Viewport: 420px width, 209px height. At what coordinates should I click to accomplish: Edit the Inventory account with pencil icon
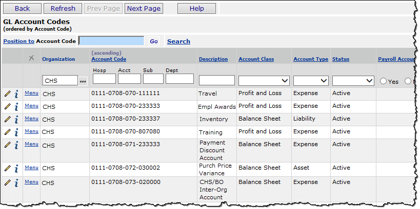7,119
